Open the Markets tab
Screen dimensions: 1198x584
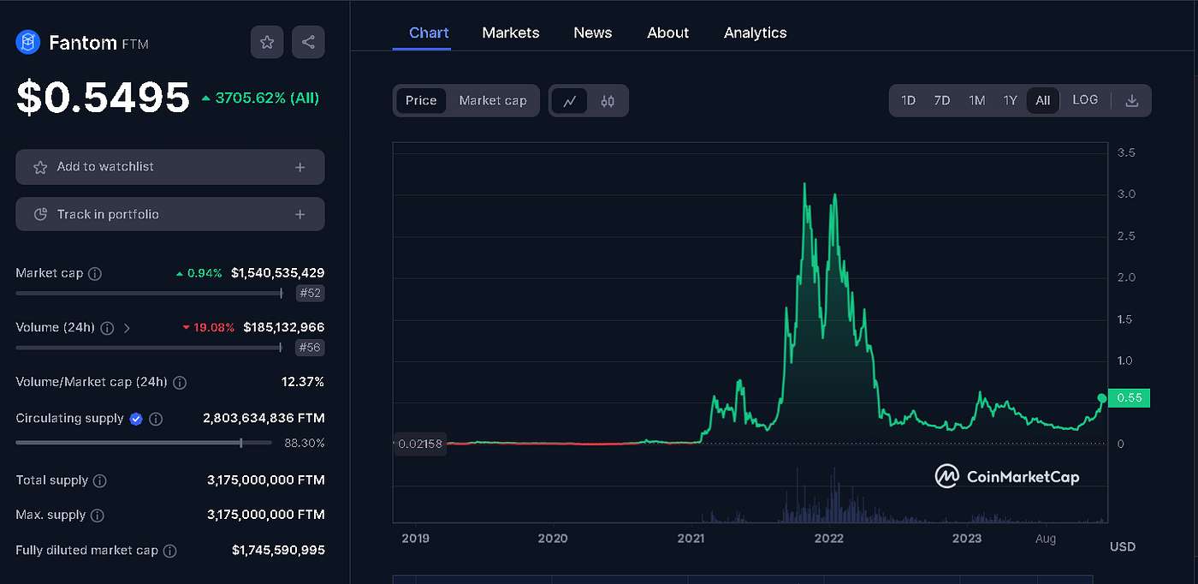click(x=511, y=33)
